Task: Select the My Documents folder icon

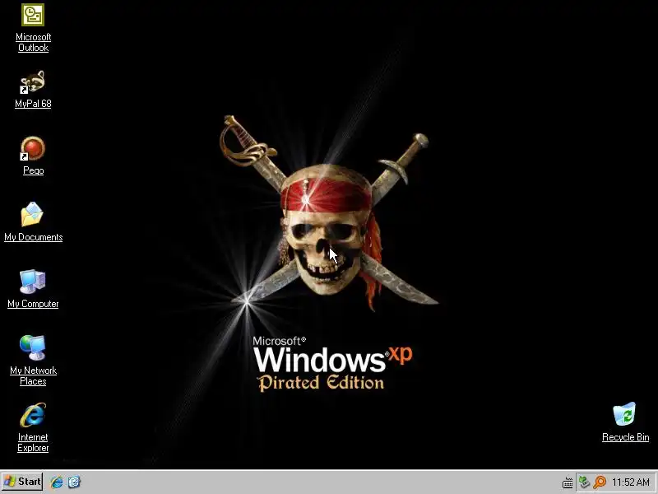Action: coord(32,215)
